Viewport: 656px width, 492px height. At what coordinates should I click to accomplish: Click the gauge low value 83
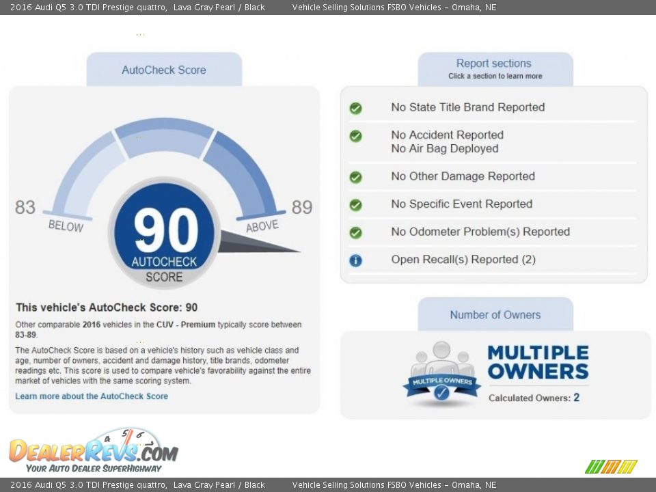25,207
